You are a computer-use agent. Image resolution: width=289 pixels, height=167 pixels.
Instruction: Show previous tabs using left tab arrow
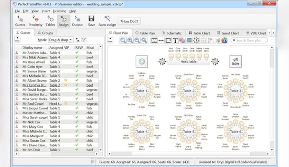(x=269, y=33)
